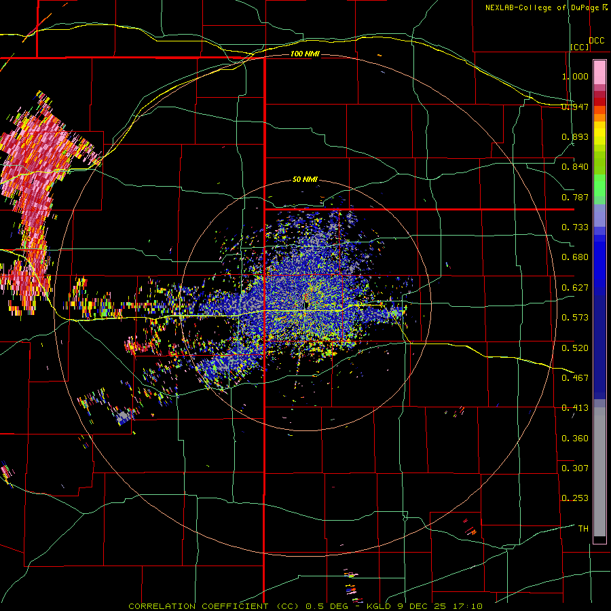Click the gray lower segment of color bar
The width and height of the screenshot is (611, 611).
(x=599, y=472)
